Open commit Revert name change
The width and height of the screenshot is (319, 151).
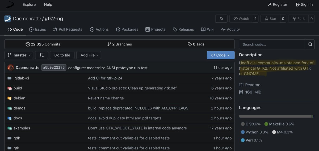click(106, 98)
